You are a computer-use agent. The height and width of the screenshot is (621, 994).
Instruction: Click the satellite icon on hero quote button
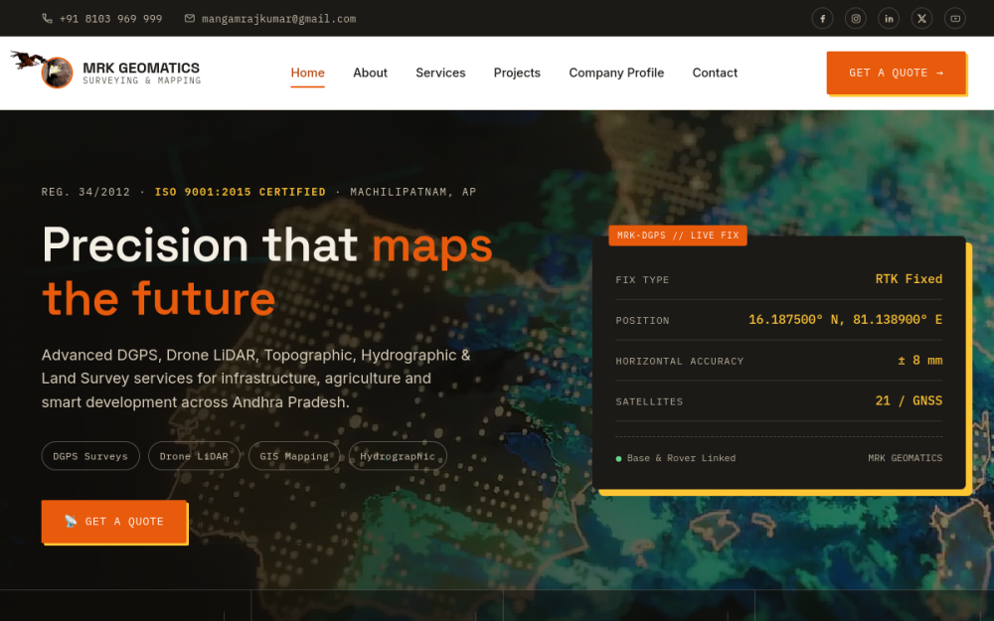pyautogui.click(x=71, y=521)
